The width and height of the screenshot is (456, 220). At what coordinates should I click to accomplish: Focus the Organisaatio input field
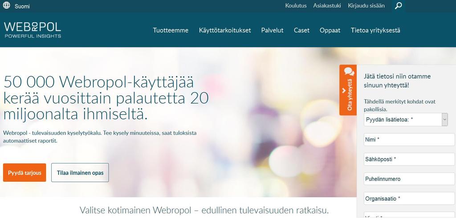[x=409, y=199]
